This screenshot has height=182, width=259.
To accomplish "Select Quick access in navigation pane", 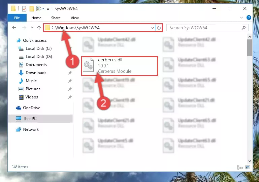I will click(35, 40).
